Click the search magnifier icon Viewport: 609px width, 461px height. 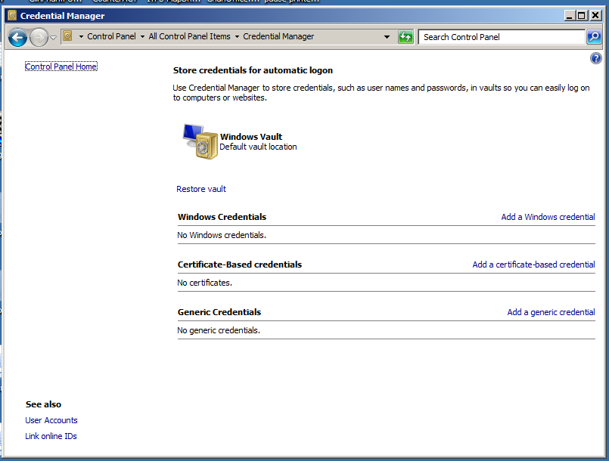[594, 37]
